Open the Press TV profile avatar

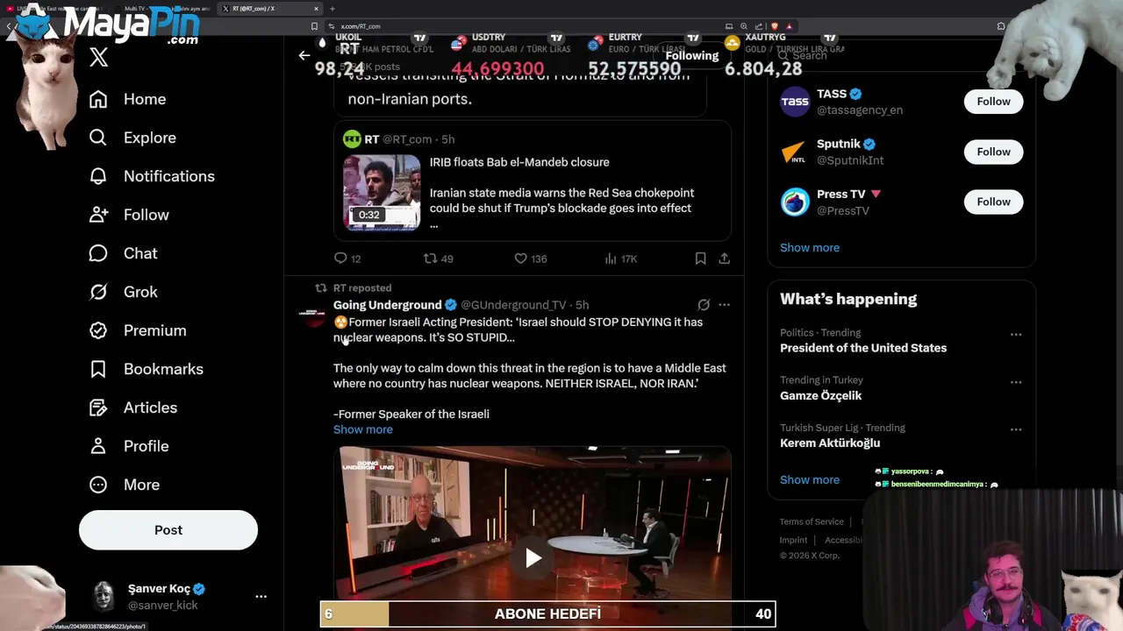coord(795,202)
